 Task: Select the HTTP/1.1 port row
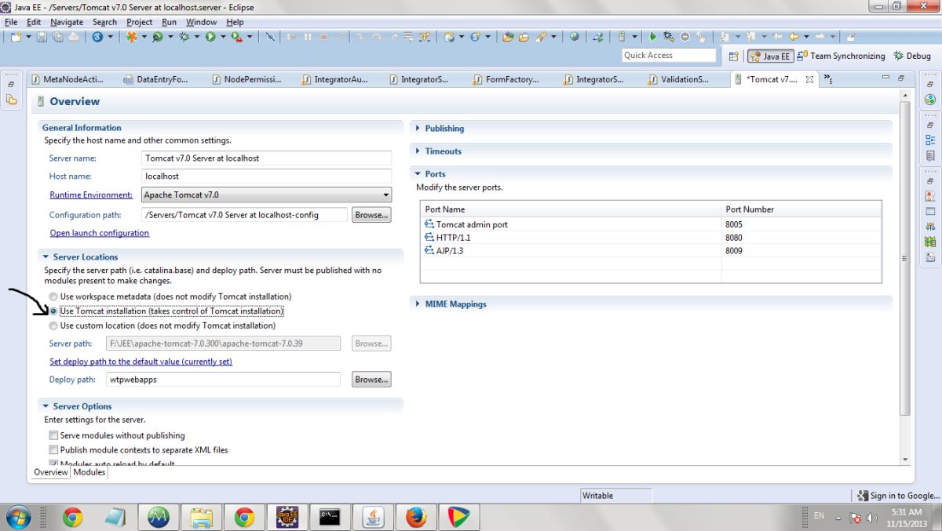point(651,238)
